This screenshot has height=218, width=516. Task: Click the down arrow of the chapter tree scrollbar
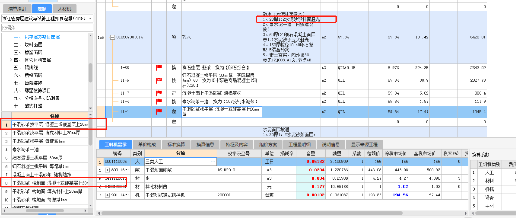click(90, 108)
